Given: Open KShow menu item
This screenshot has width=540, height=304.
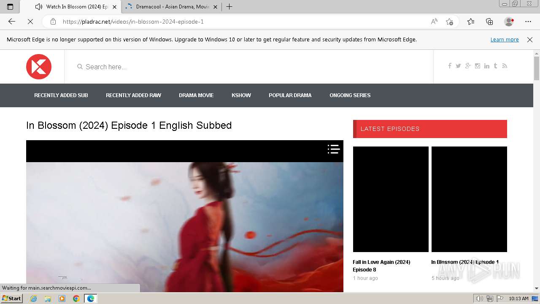Looking at the screenshot, I should click(x=241, y=95).
